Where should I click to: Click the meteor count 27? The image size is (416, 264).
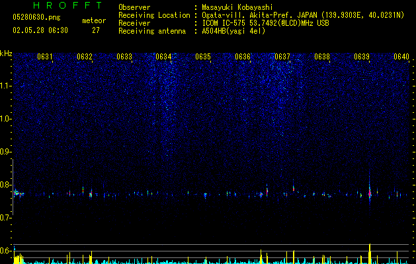point(96,30)
